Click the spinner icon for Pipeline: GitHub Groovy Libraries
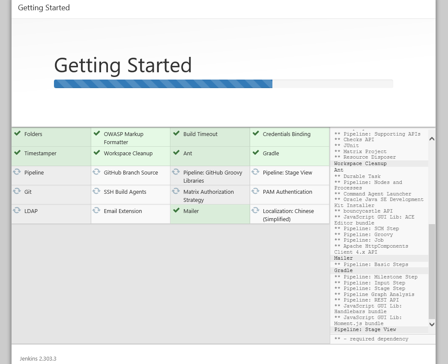Screen dimensions: 448x364 (176, 172)
